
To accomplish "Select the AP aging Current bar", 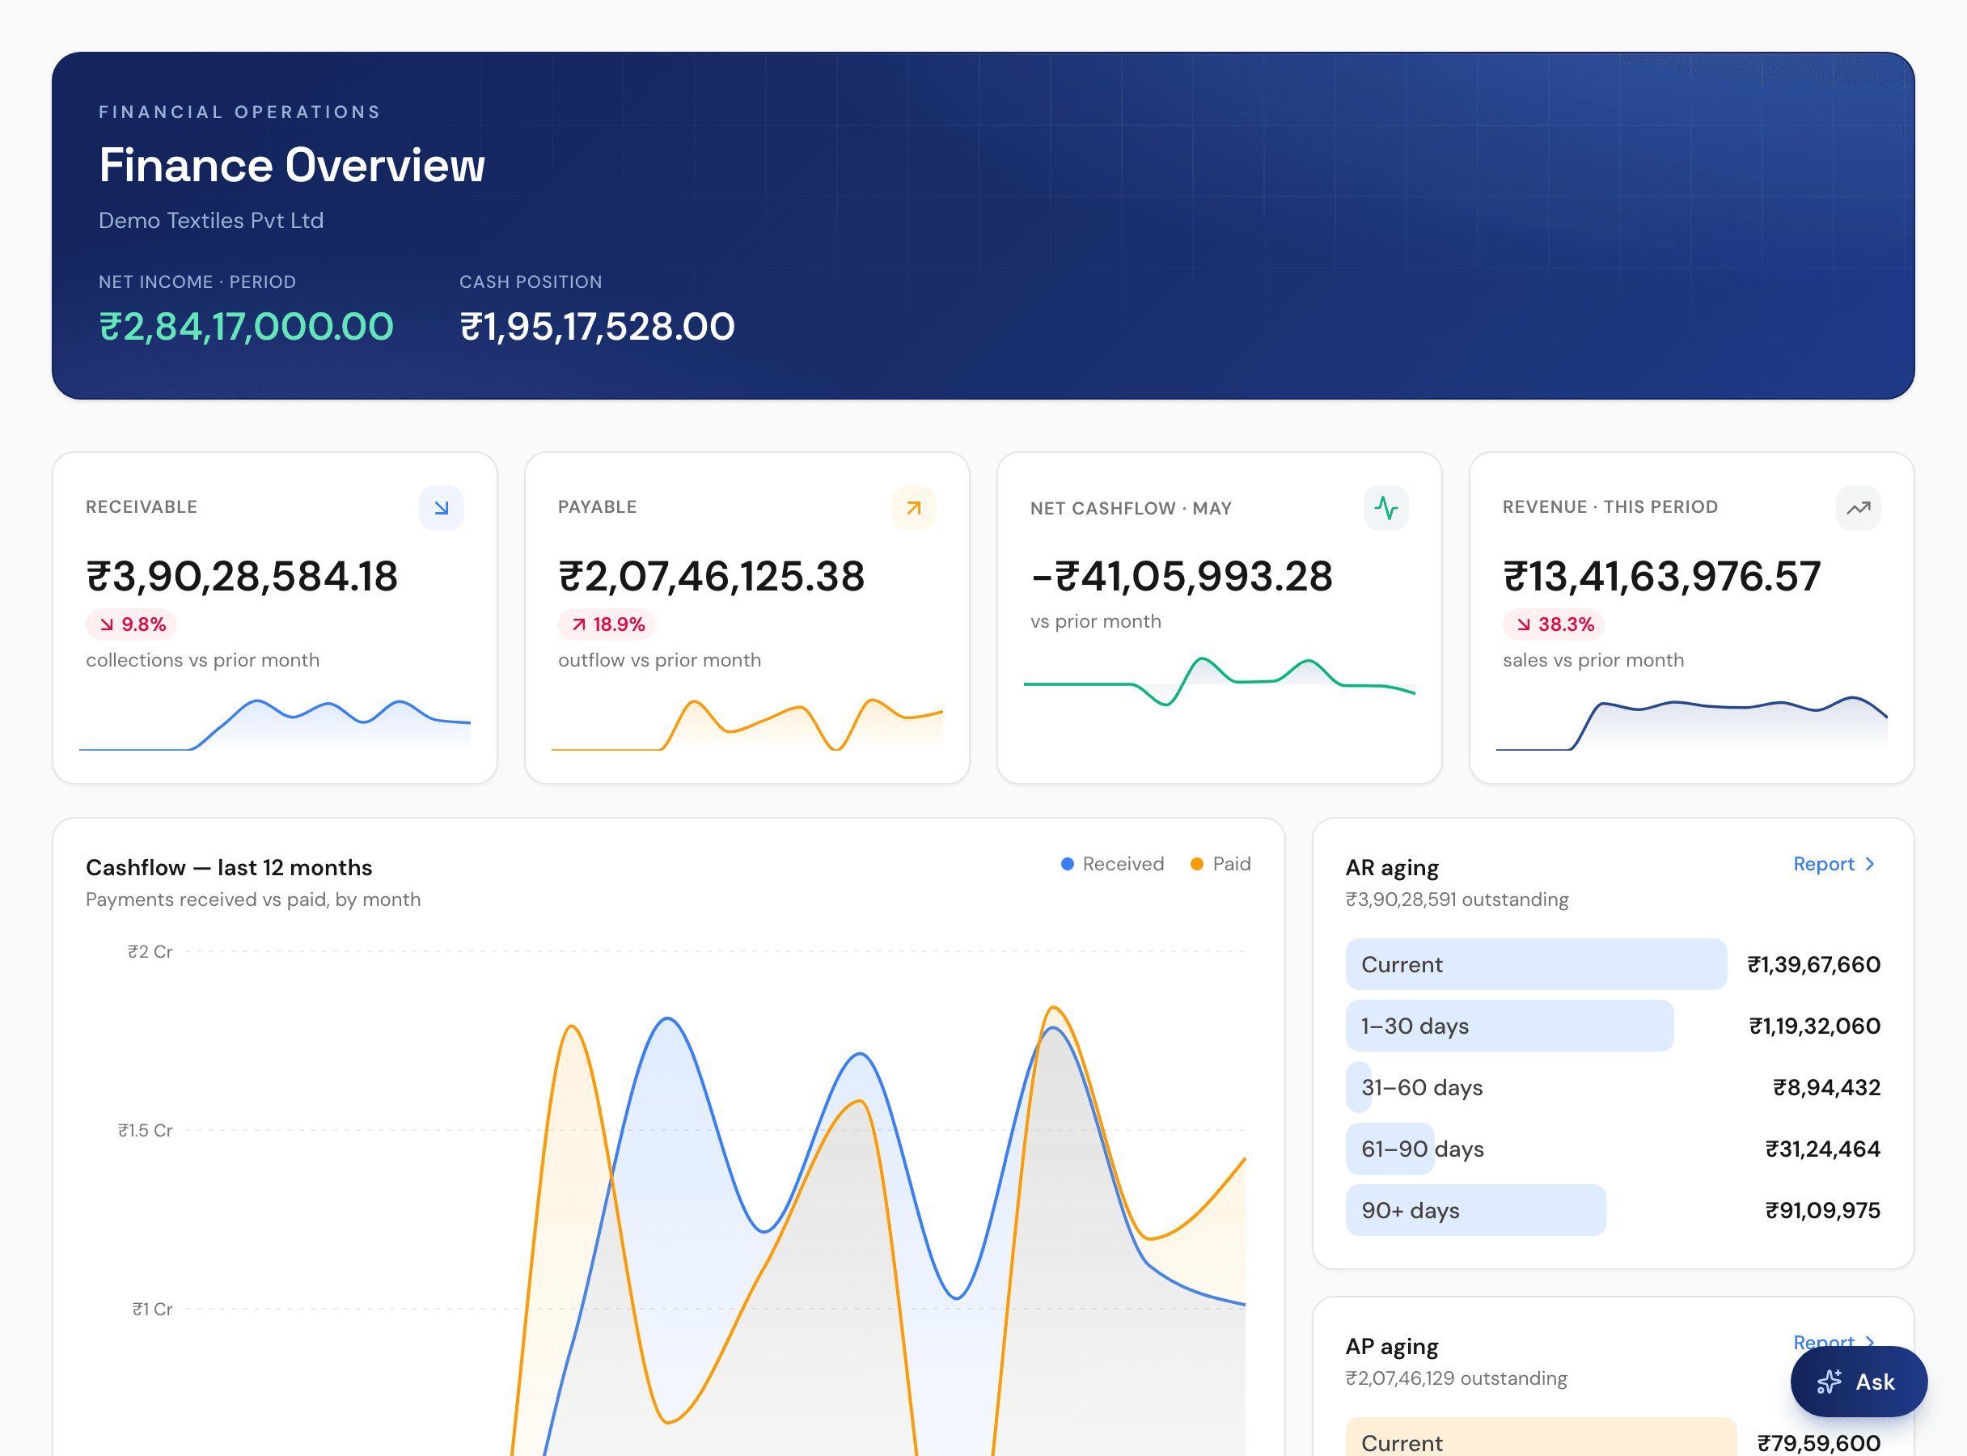I will [1541, 1437].
